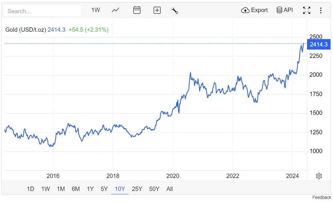The image size is (333, 202).
Task: Select the 10Y time range
Action: click(x=120, y=189)
